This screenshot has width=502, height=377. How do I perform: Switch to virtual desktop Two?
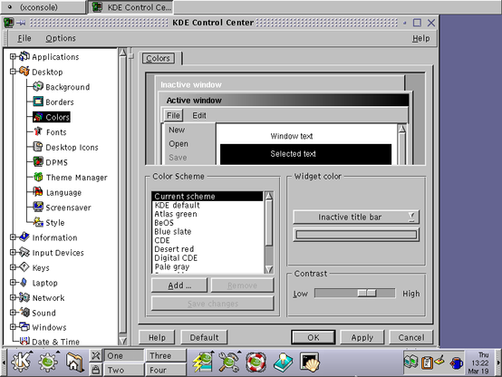(124, 370)
